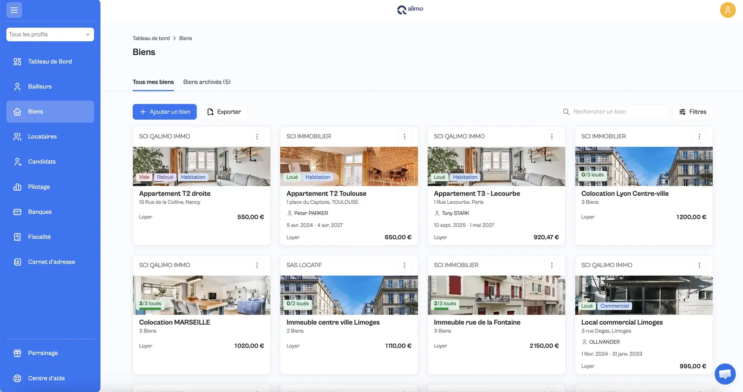The height and width of the screenshot is (392, 743).
Task: Open Centre d'aide
Action: pyautogui.click(x=50, y=378)
